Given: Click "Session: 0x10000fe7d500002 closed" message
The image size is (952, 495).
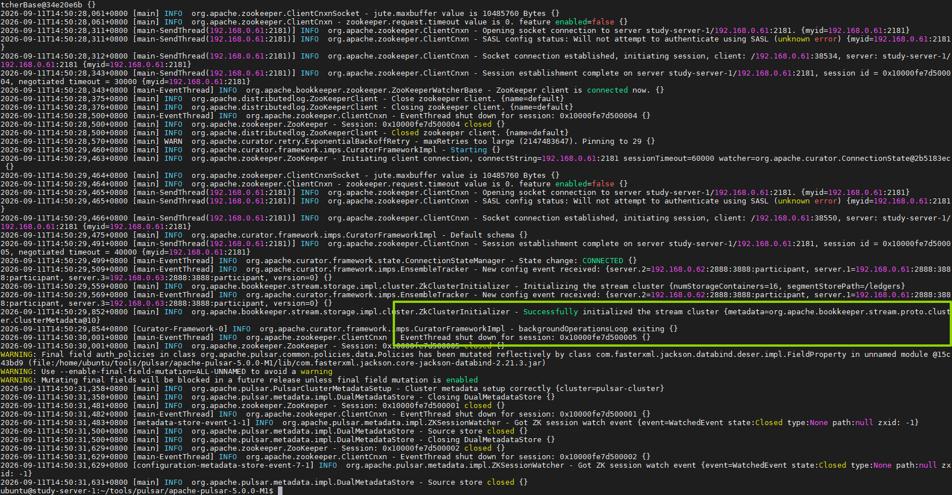Looking at the screenshot, I should (x=417, y=448).
